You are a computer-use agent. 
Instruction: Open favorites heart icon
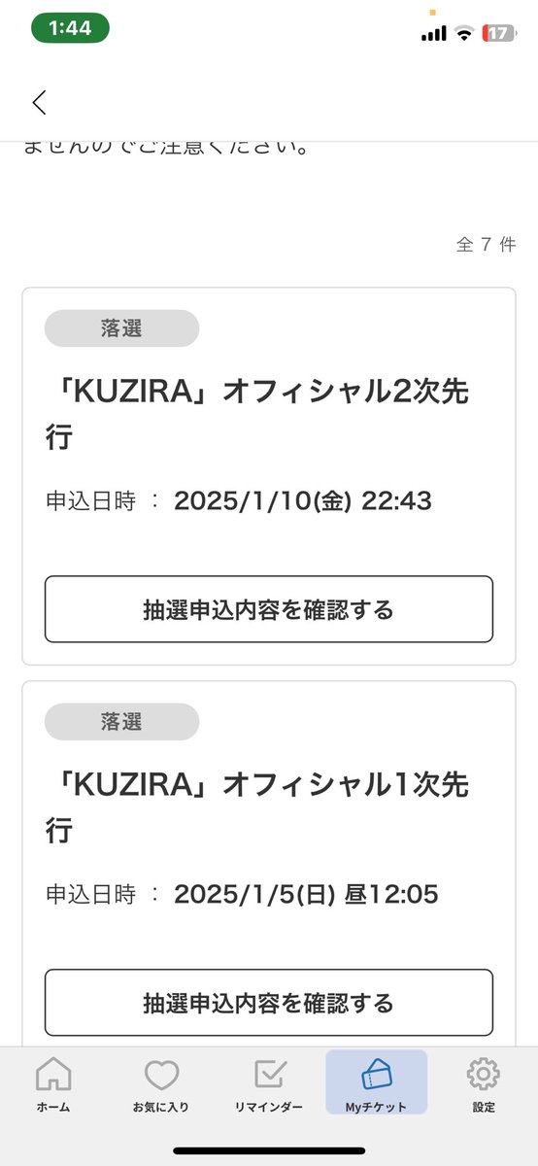coord(161,1074)
